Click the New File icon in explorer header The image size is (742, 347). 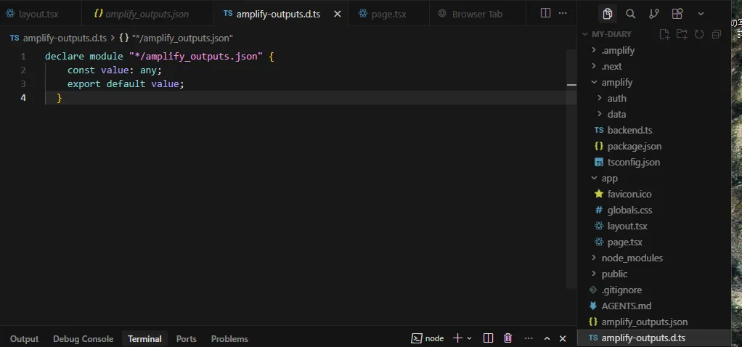coord(664,34)
